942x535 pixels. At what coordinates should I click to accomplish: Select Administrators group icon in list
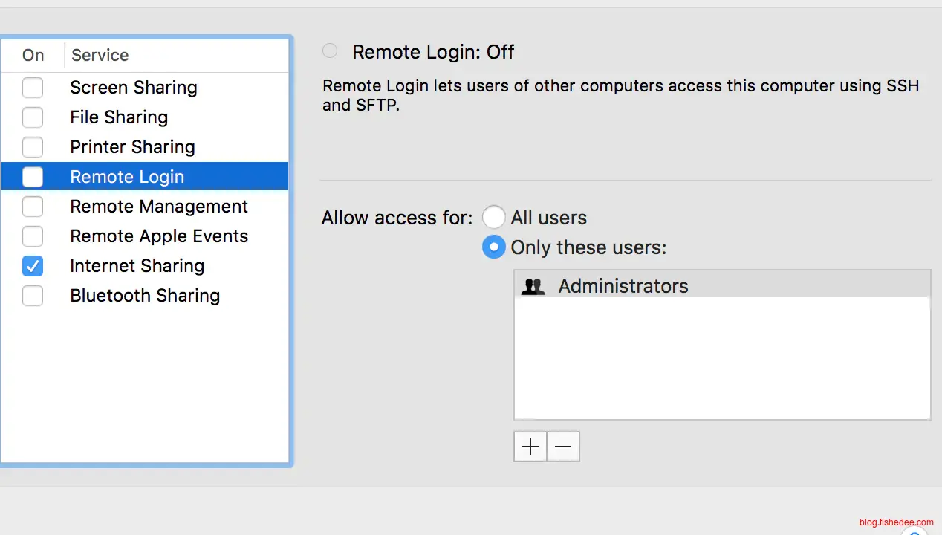click(x=533, y=287)
